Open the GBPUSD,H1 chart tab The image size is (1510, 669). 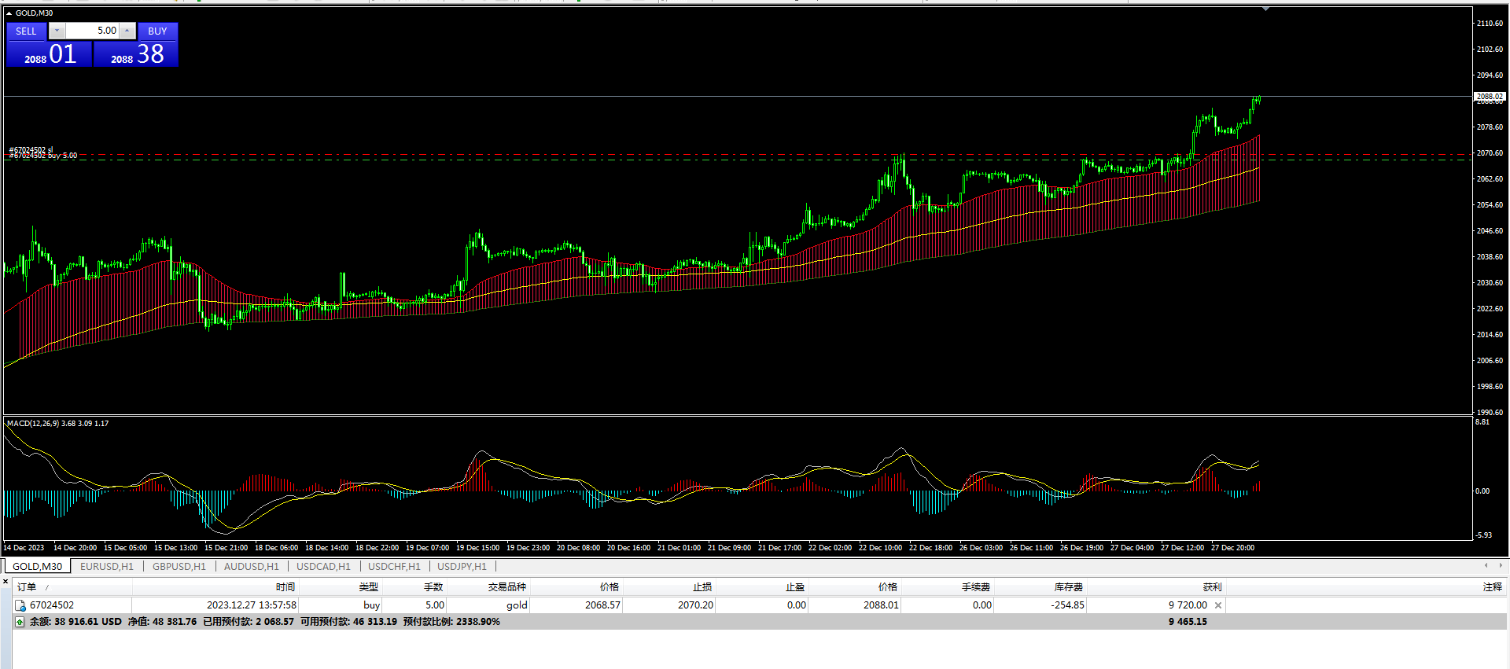(x=179, y=566)
